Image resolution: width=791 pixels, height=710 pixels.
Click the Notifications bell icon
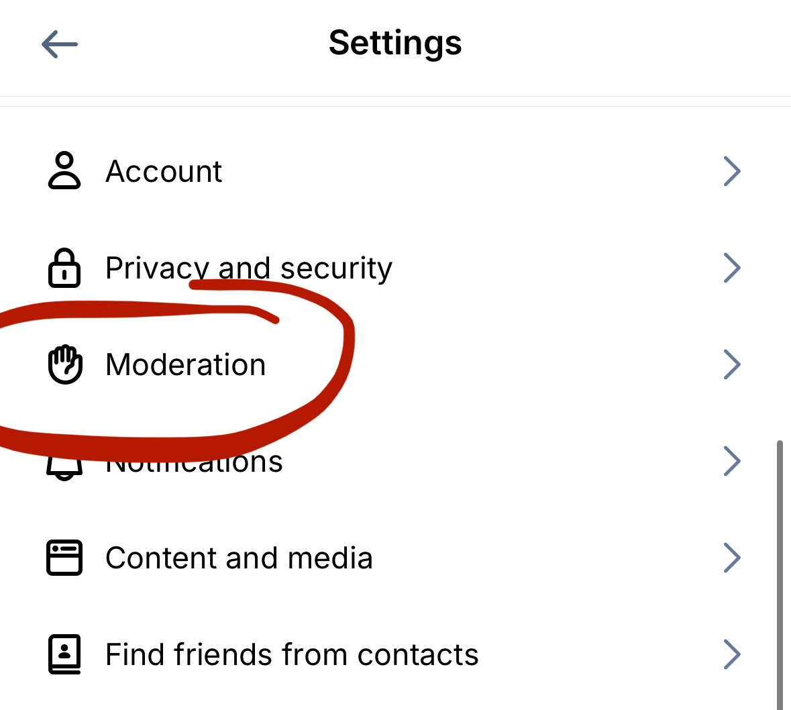click(x=64, y=468)
